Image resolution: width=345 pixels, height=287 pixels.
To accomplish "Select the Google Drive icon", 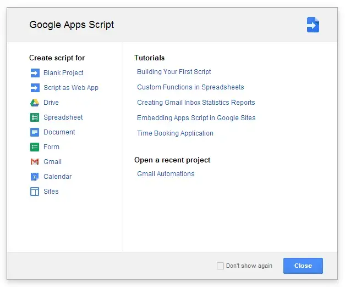I will pyautogui.click(x=34, y=103).
